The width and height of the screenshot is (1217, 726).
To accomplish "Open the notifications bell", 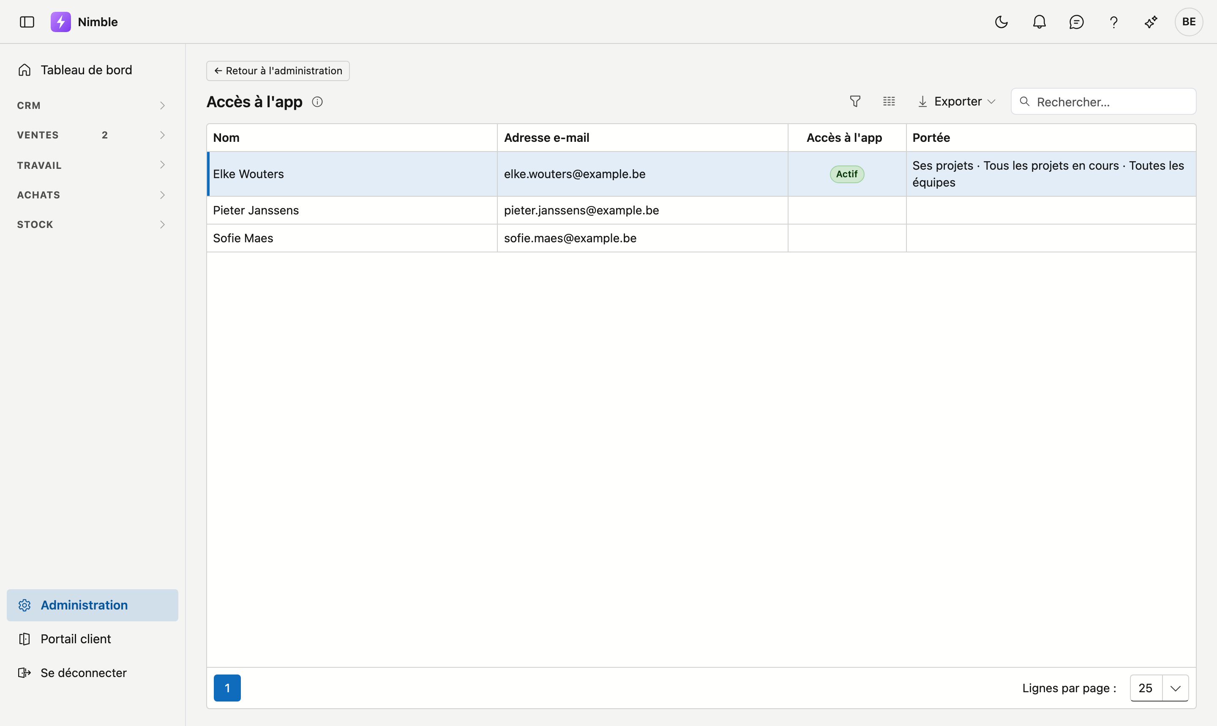I will [x=1039, y=22].
